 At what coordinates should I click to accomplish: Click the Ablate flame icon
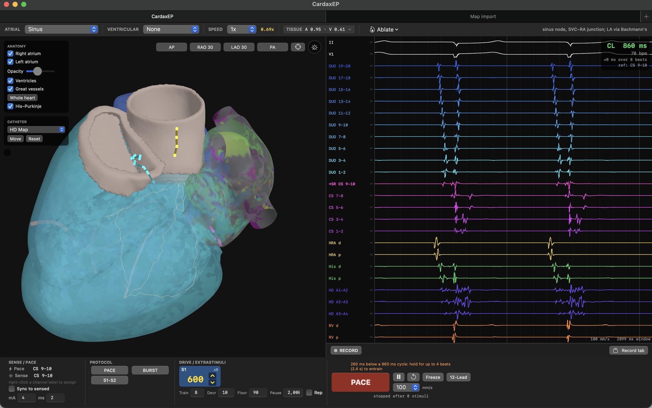pyautogui.click(x=372, y=29)
